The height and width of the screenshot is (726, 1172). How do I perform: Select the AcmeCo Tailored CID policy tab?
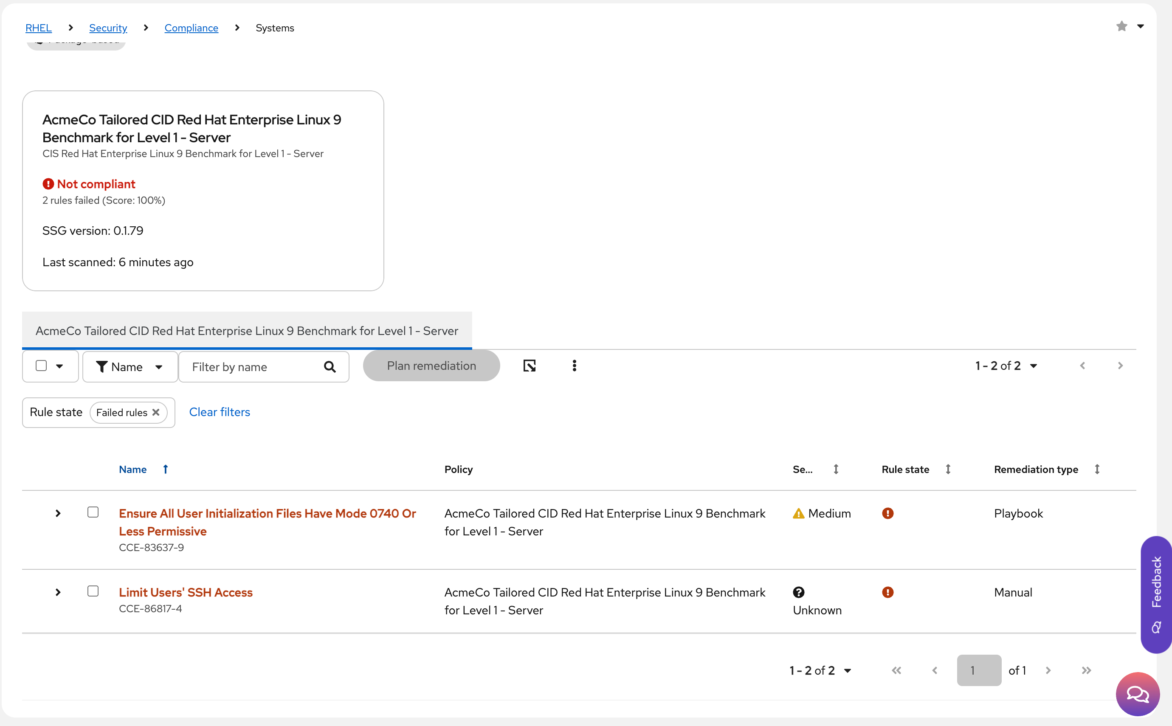coord(247,331)
